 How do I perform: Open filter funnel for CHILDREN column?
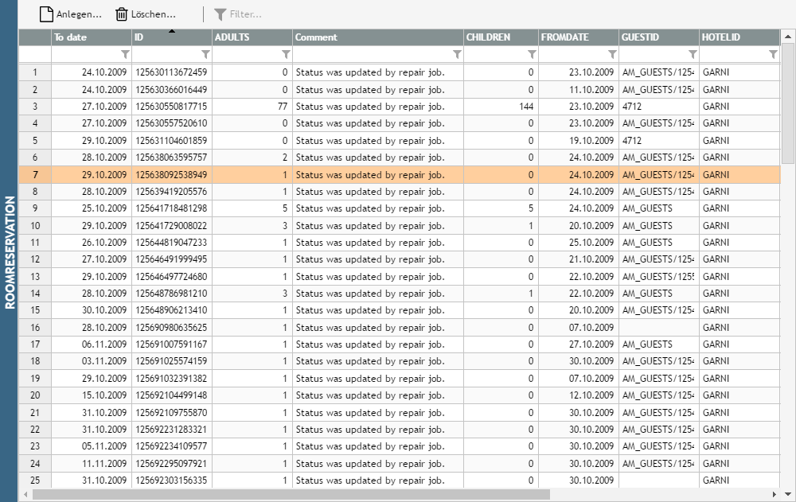[x=532, y=54]
